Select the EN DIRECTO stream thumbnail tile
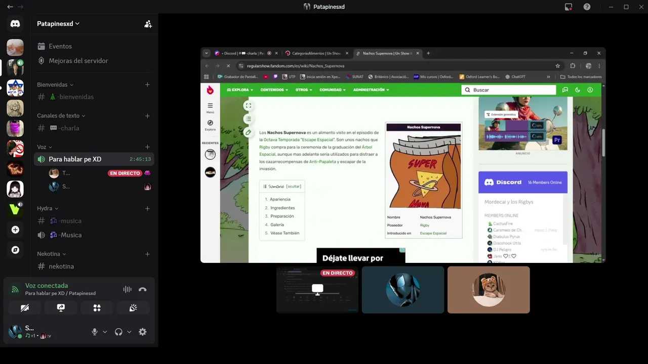 317,290
